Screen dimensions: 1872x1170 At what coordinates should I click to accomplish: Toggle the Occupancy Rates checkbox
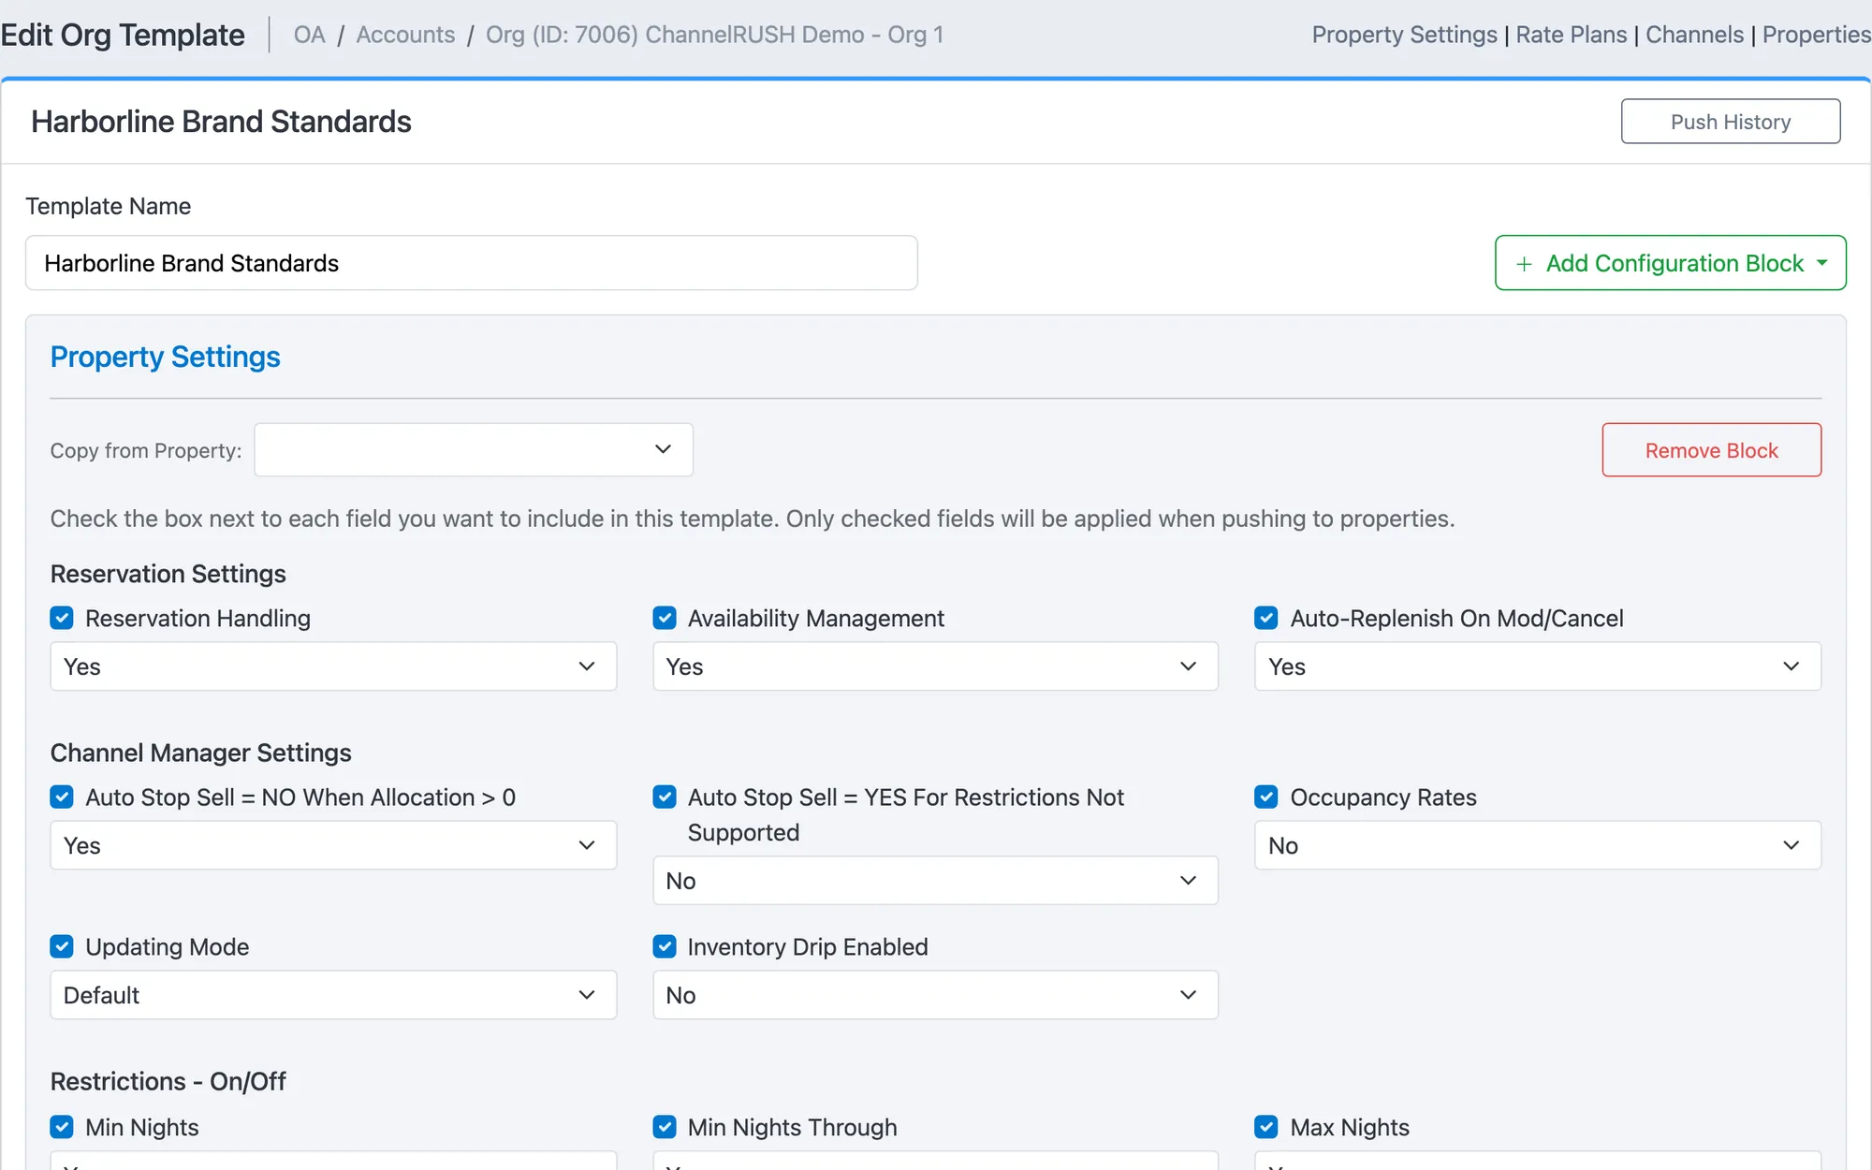(1266, 797)
